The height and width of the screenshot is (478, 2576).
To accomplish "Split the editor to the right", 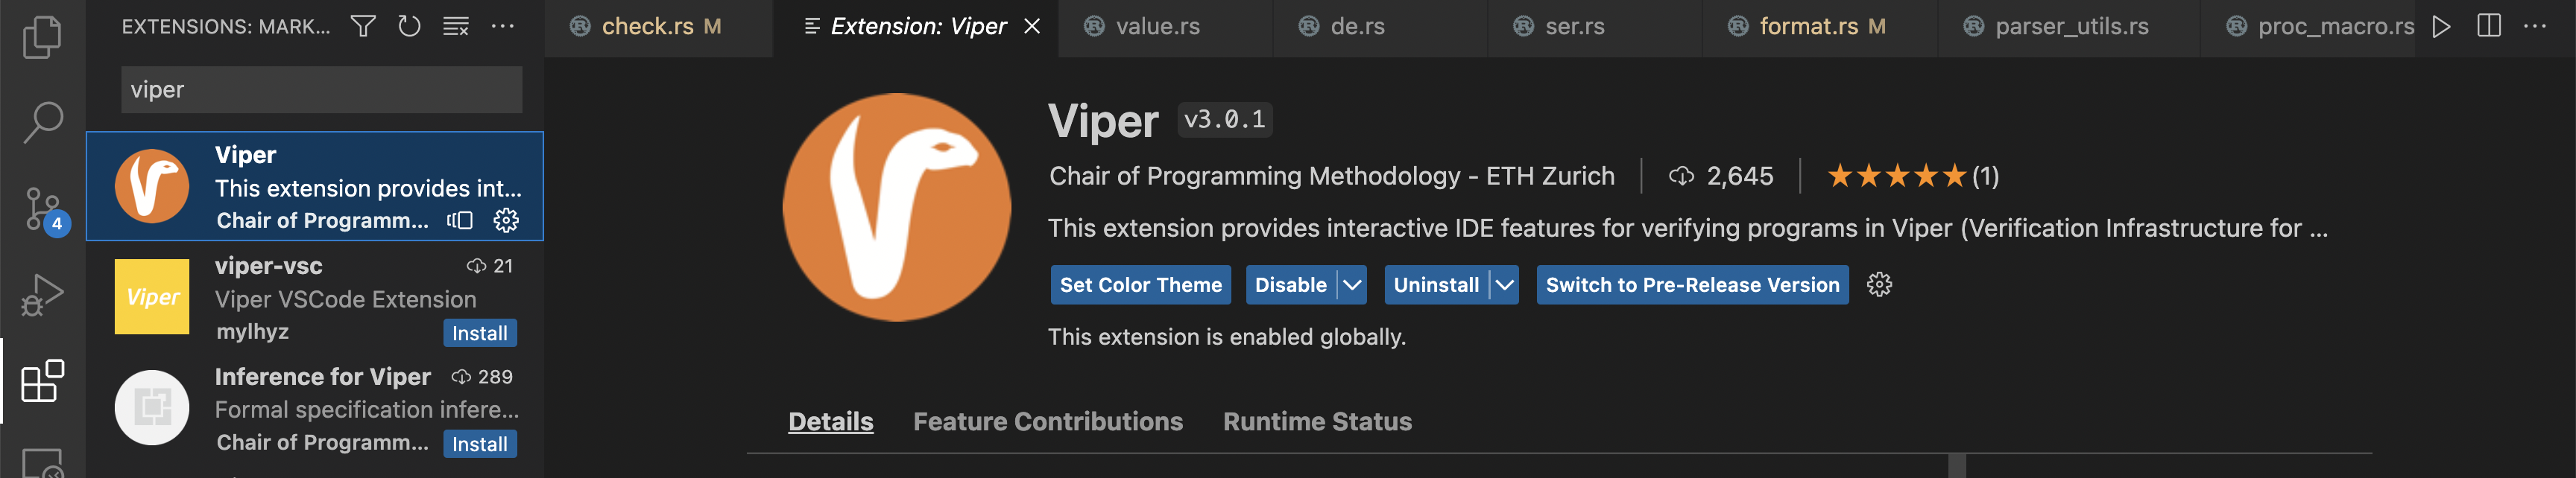I will pyautogui.click(x=2489, y=26).
